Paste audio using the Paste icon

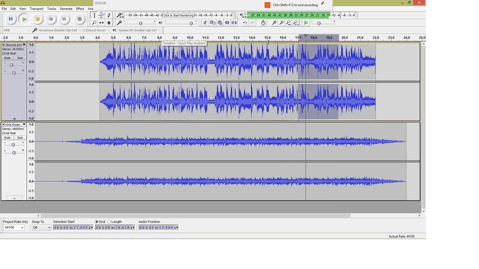(220, 23)
